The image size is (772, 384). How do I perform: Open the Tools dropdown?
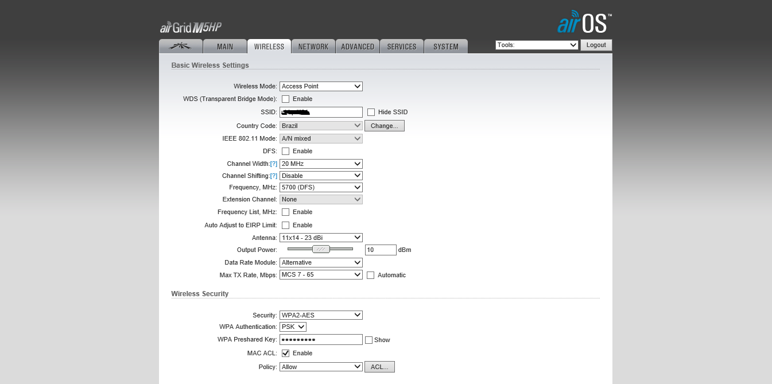(x=537, y=45)
